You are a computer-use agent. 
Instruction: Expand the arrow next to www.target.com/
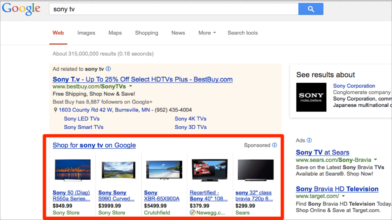[x=343, y=196]
